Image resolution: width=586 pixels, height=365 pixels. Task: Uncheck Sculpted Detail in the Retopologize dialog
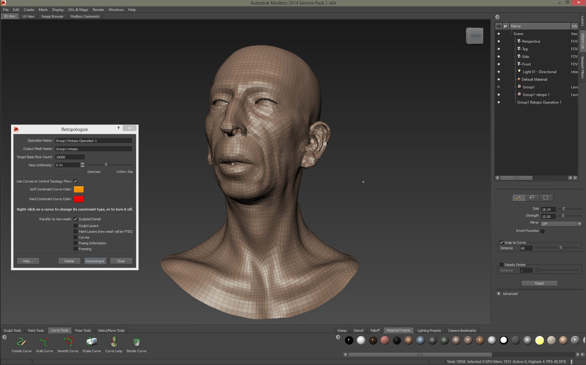click(x=76, y=219)
